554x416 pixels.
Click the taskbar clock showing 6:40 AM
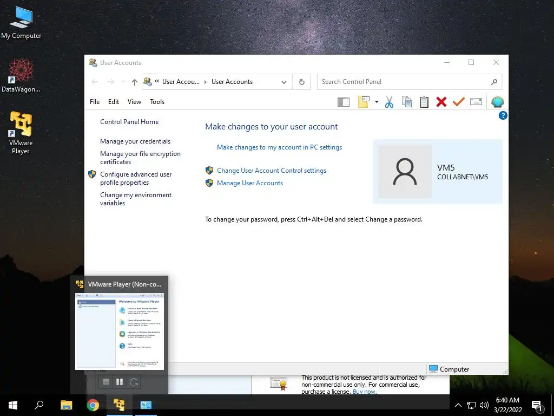[507, 405]
